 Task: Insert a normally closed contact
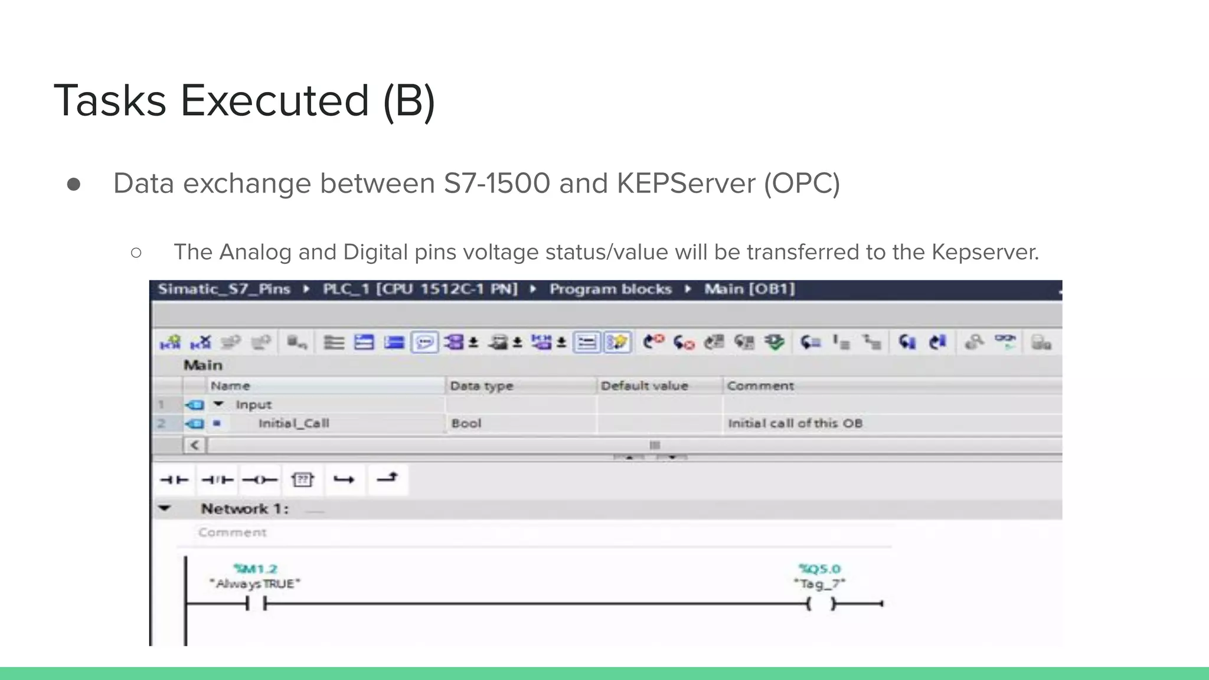217,480
